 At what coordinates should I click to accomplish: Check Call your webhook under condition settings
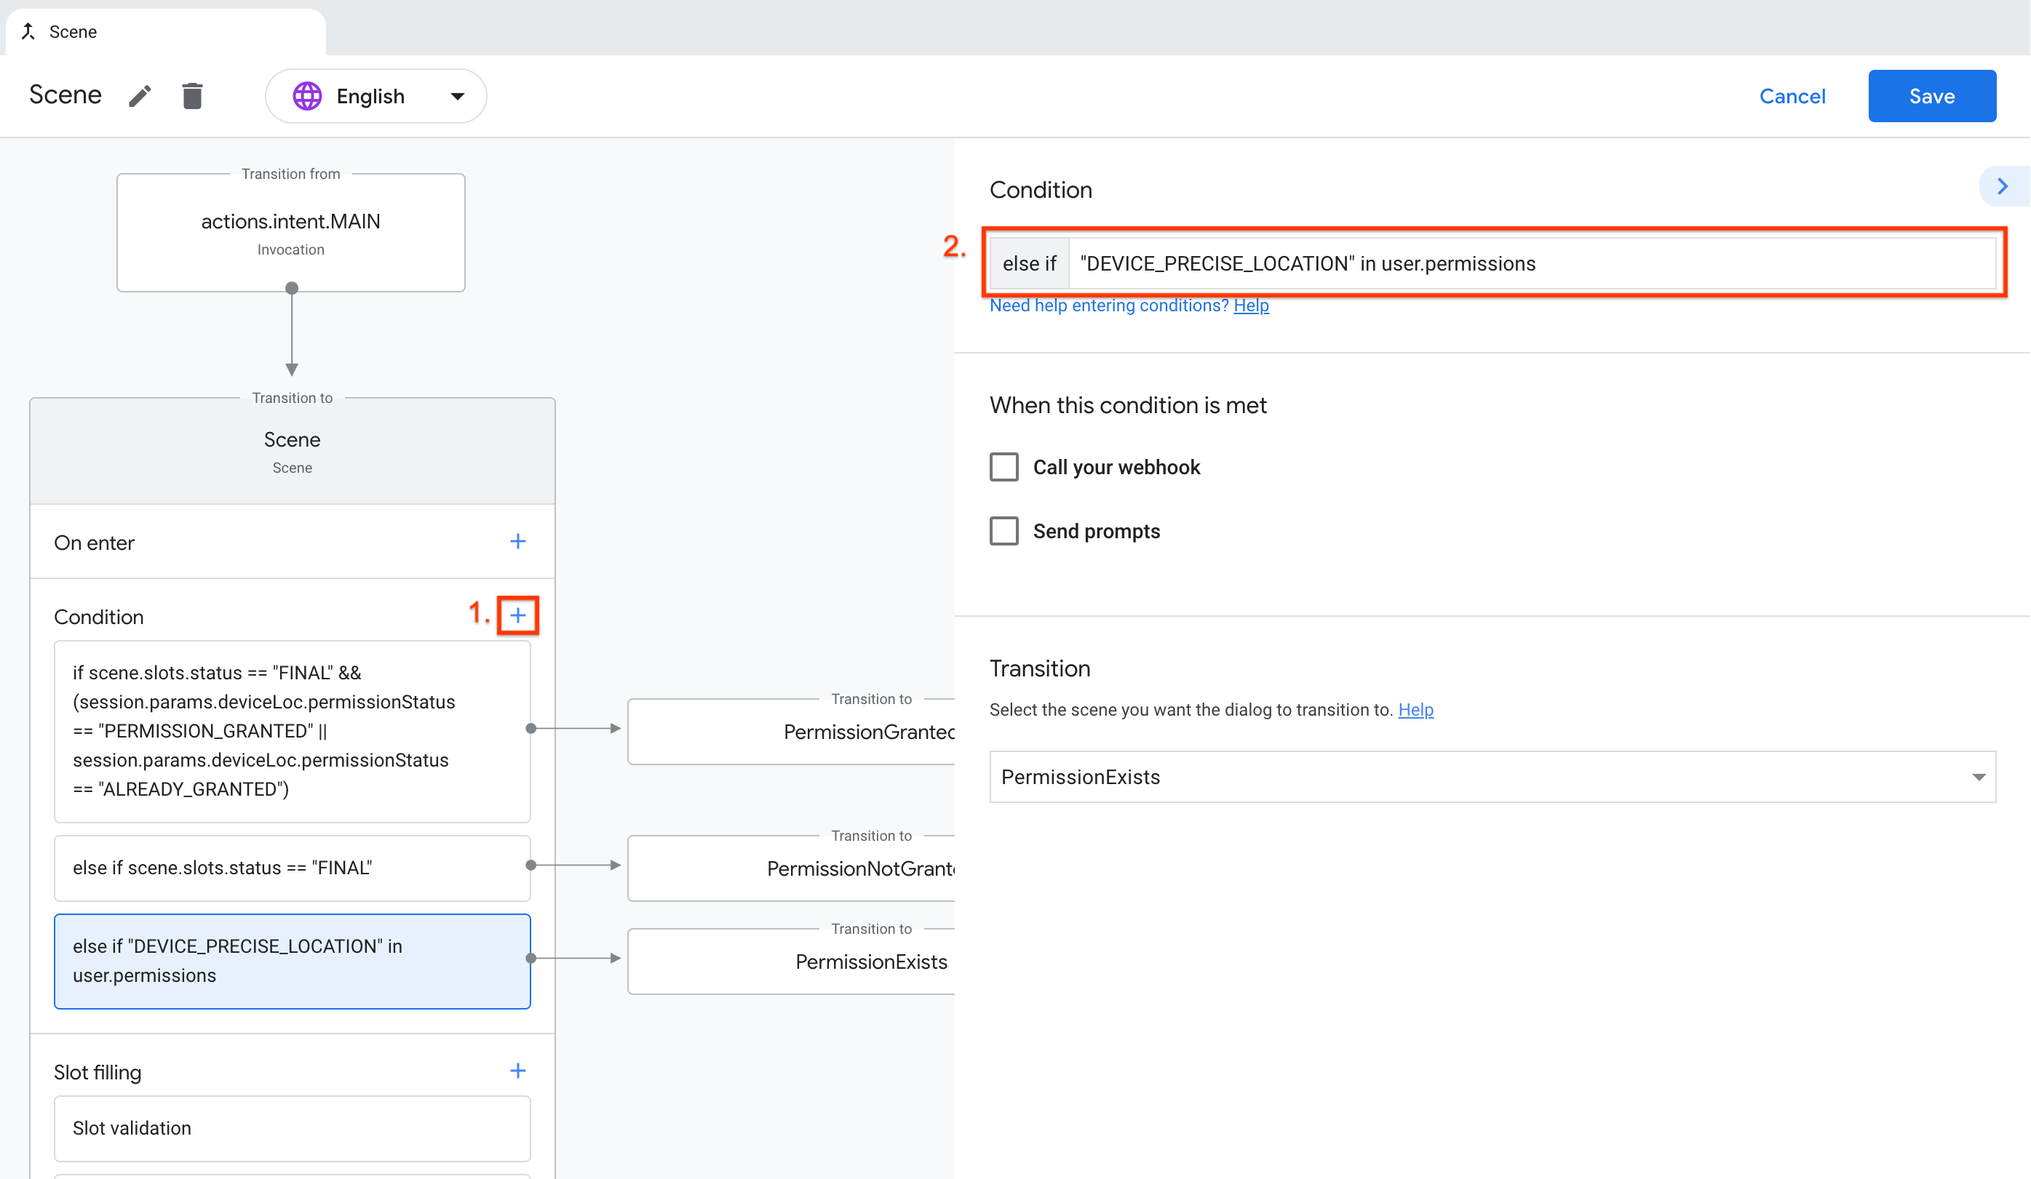(x=1004, y=466)
